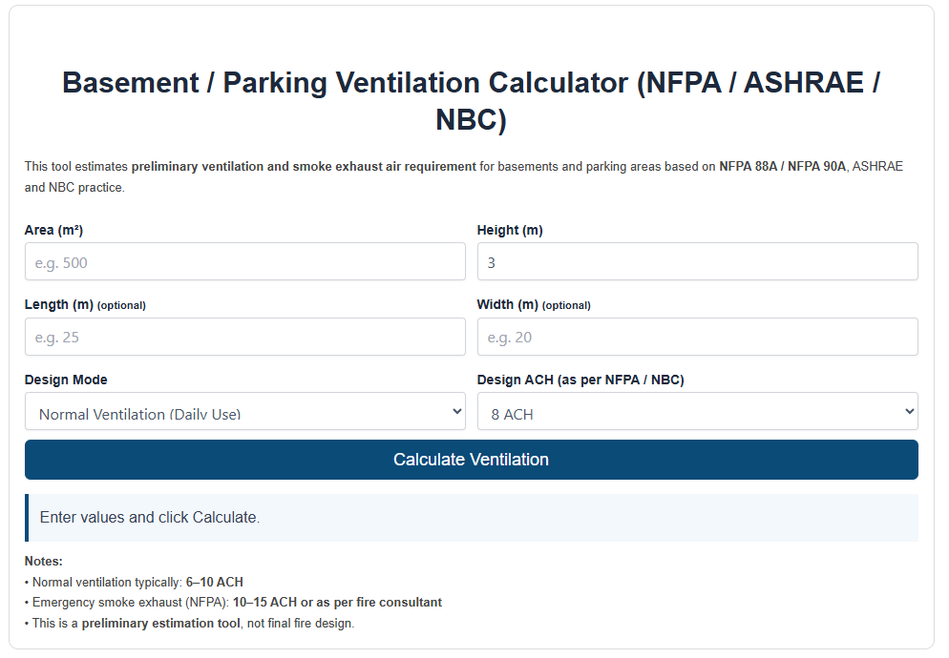Expand the ACH selection list chevron
The width and height of the screenshot is (949, 658).
coord(908,411)
